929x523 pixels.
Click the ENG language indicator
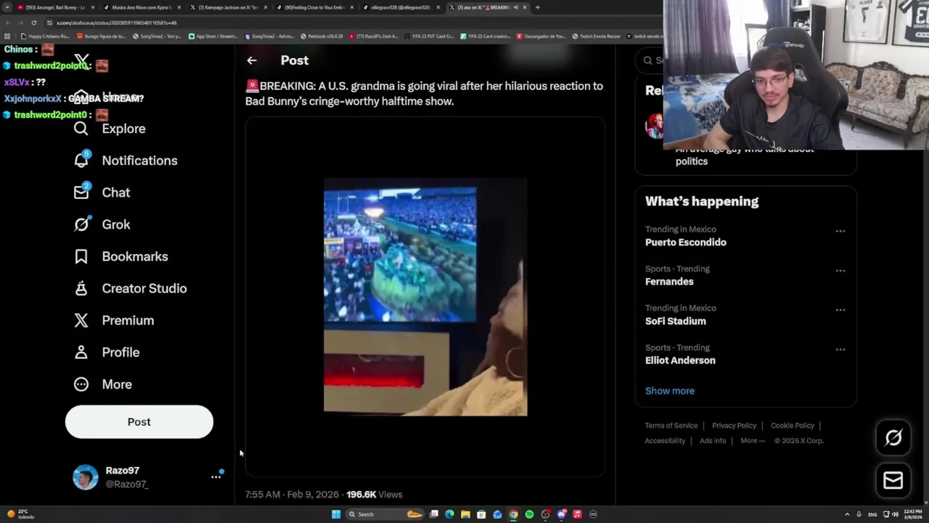pyautogui.click(x=872, y=514)
